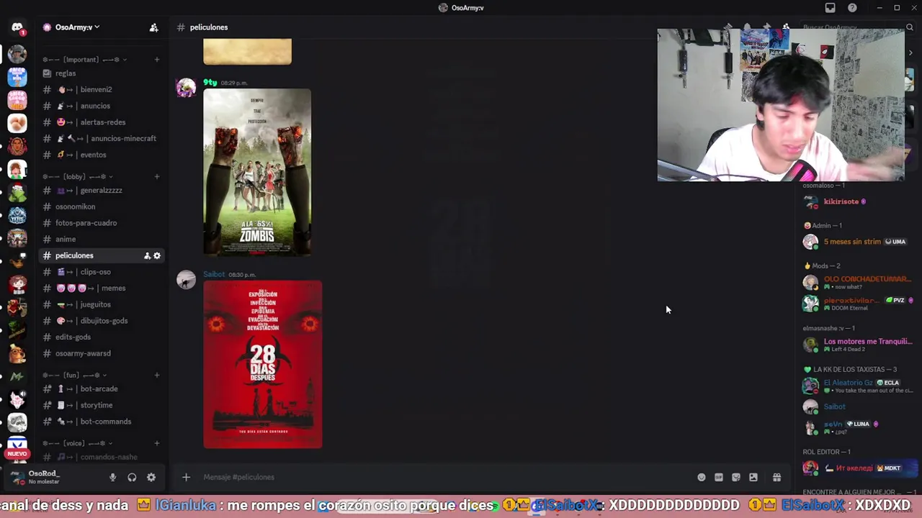Viewport: 922px width, 518px height.
Task: Collapse the [voice] channel category
Action: pos(77,443)
